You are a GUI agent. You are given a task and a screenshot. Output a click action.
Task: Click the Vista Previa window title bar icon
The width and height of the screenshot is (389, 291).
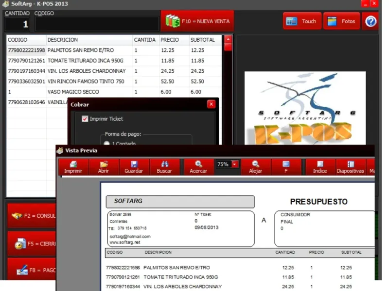(60, 150)
